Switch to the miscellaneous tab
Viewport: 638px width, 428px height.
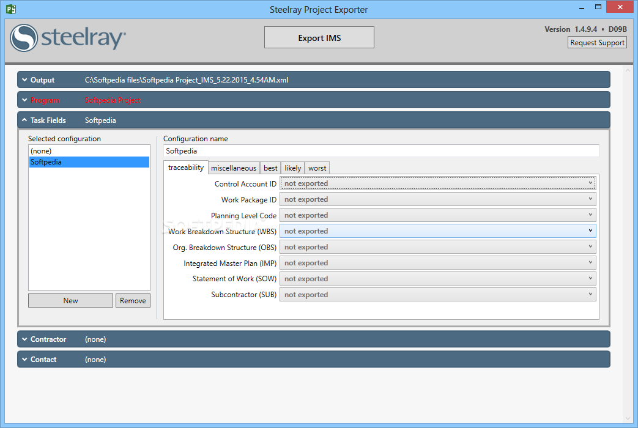234,168
